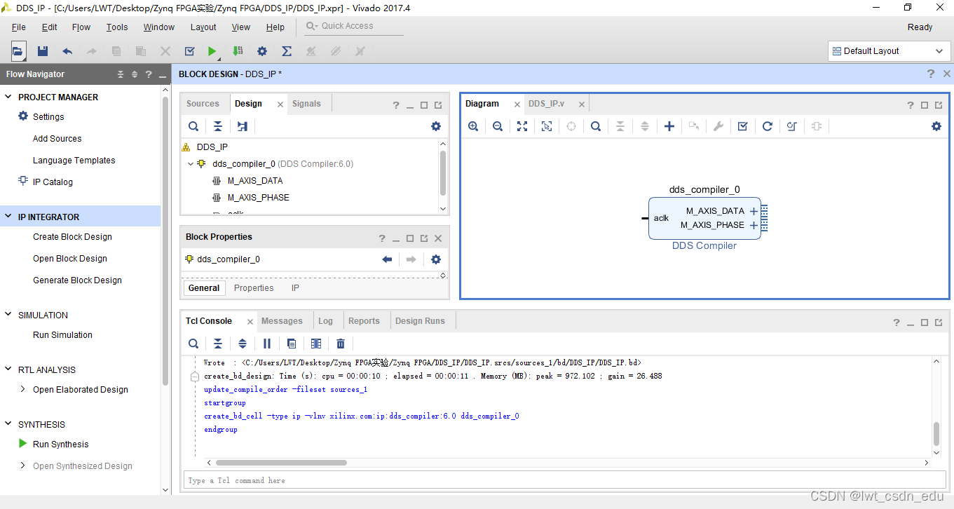
Task: Go back in Block Properties
Action: coord(387,259)
